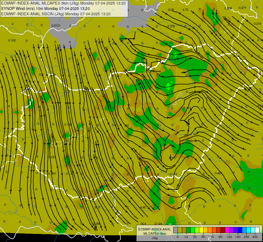263x242 pixels.
Task: Click legend tick label '90'
Action: [220, 237]
